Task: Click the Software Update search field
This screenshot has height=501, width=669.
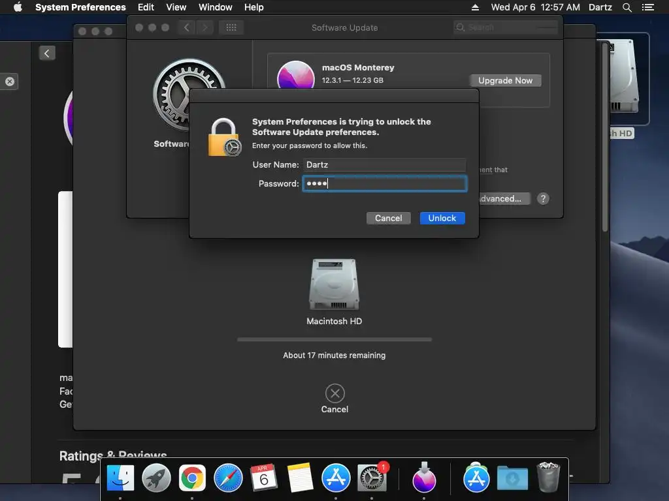Action: [506, 27]
